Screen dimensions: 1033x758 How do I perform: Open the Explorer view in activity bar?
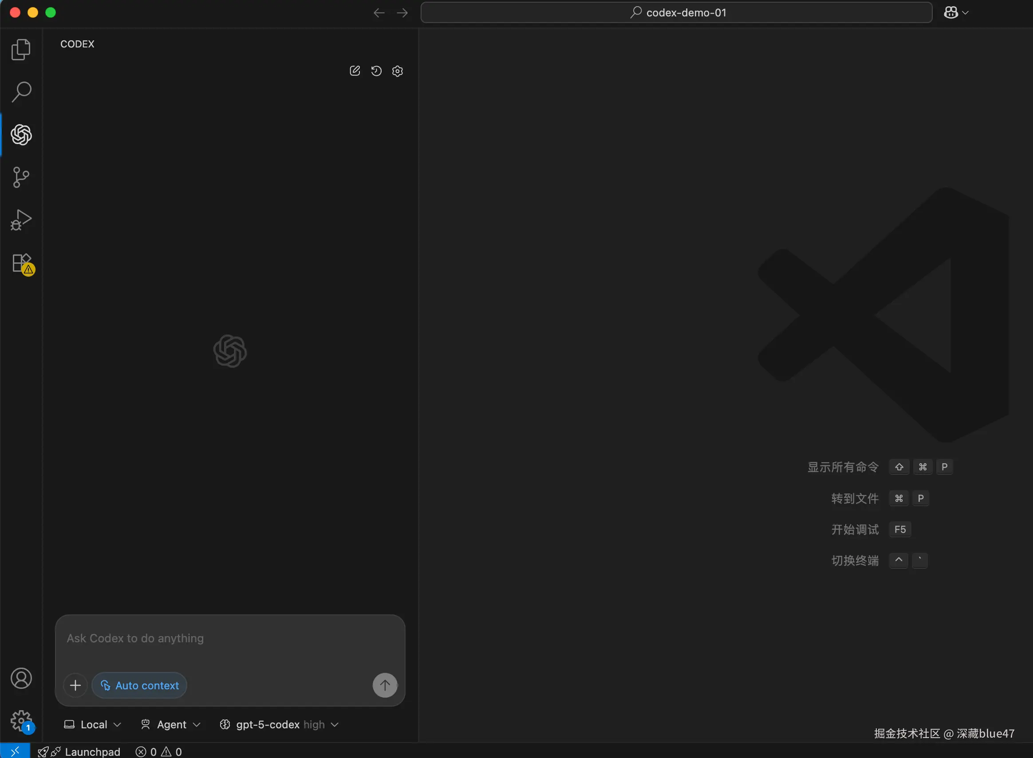(21, 50)
